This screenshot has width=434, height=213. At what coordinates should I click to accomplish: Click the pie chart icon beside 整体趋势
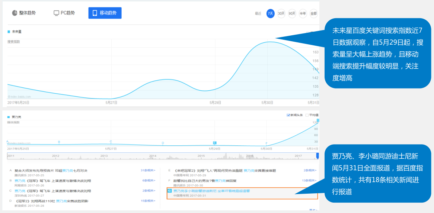click(15, 13)
